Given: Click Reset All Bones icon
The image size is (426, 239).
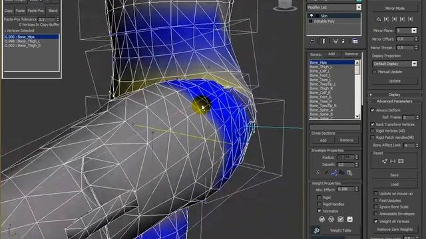Looking at the screenshot, I should [x=401, y=161].
